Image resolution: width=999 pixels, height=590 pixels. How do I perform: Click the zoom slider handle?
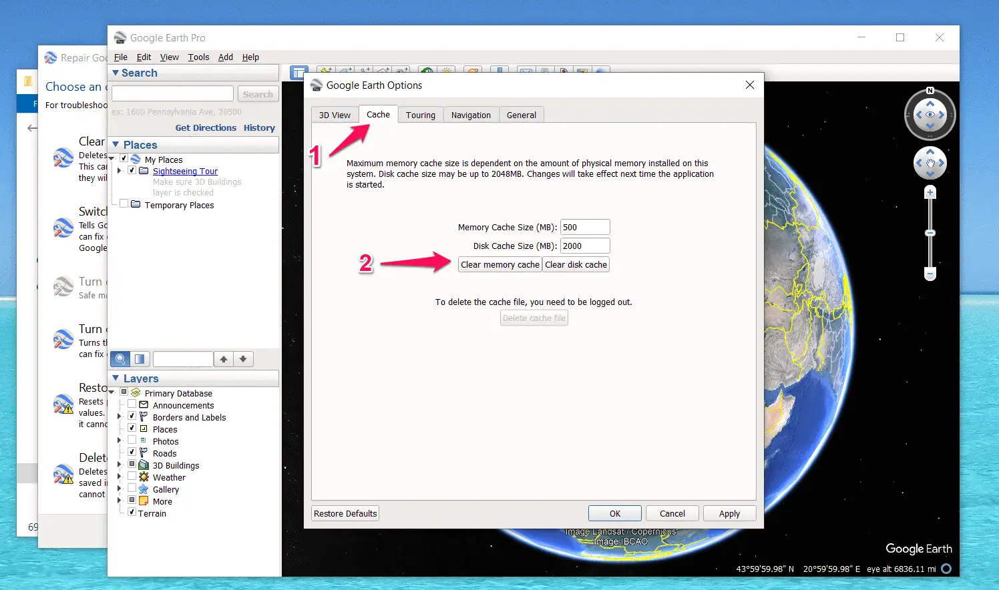point(930,233)
